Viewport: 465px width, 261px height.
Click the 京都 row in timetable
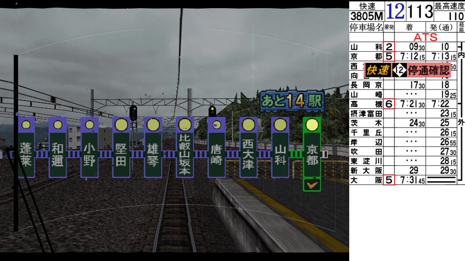pyautogui.click(x=403, y=56)
